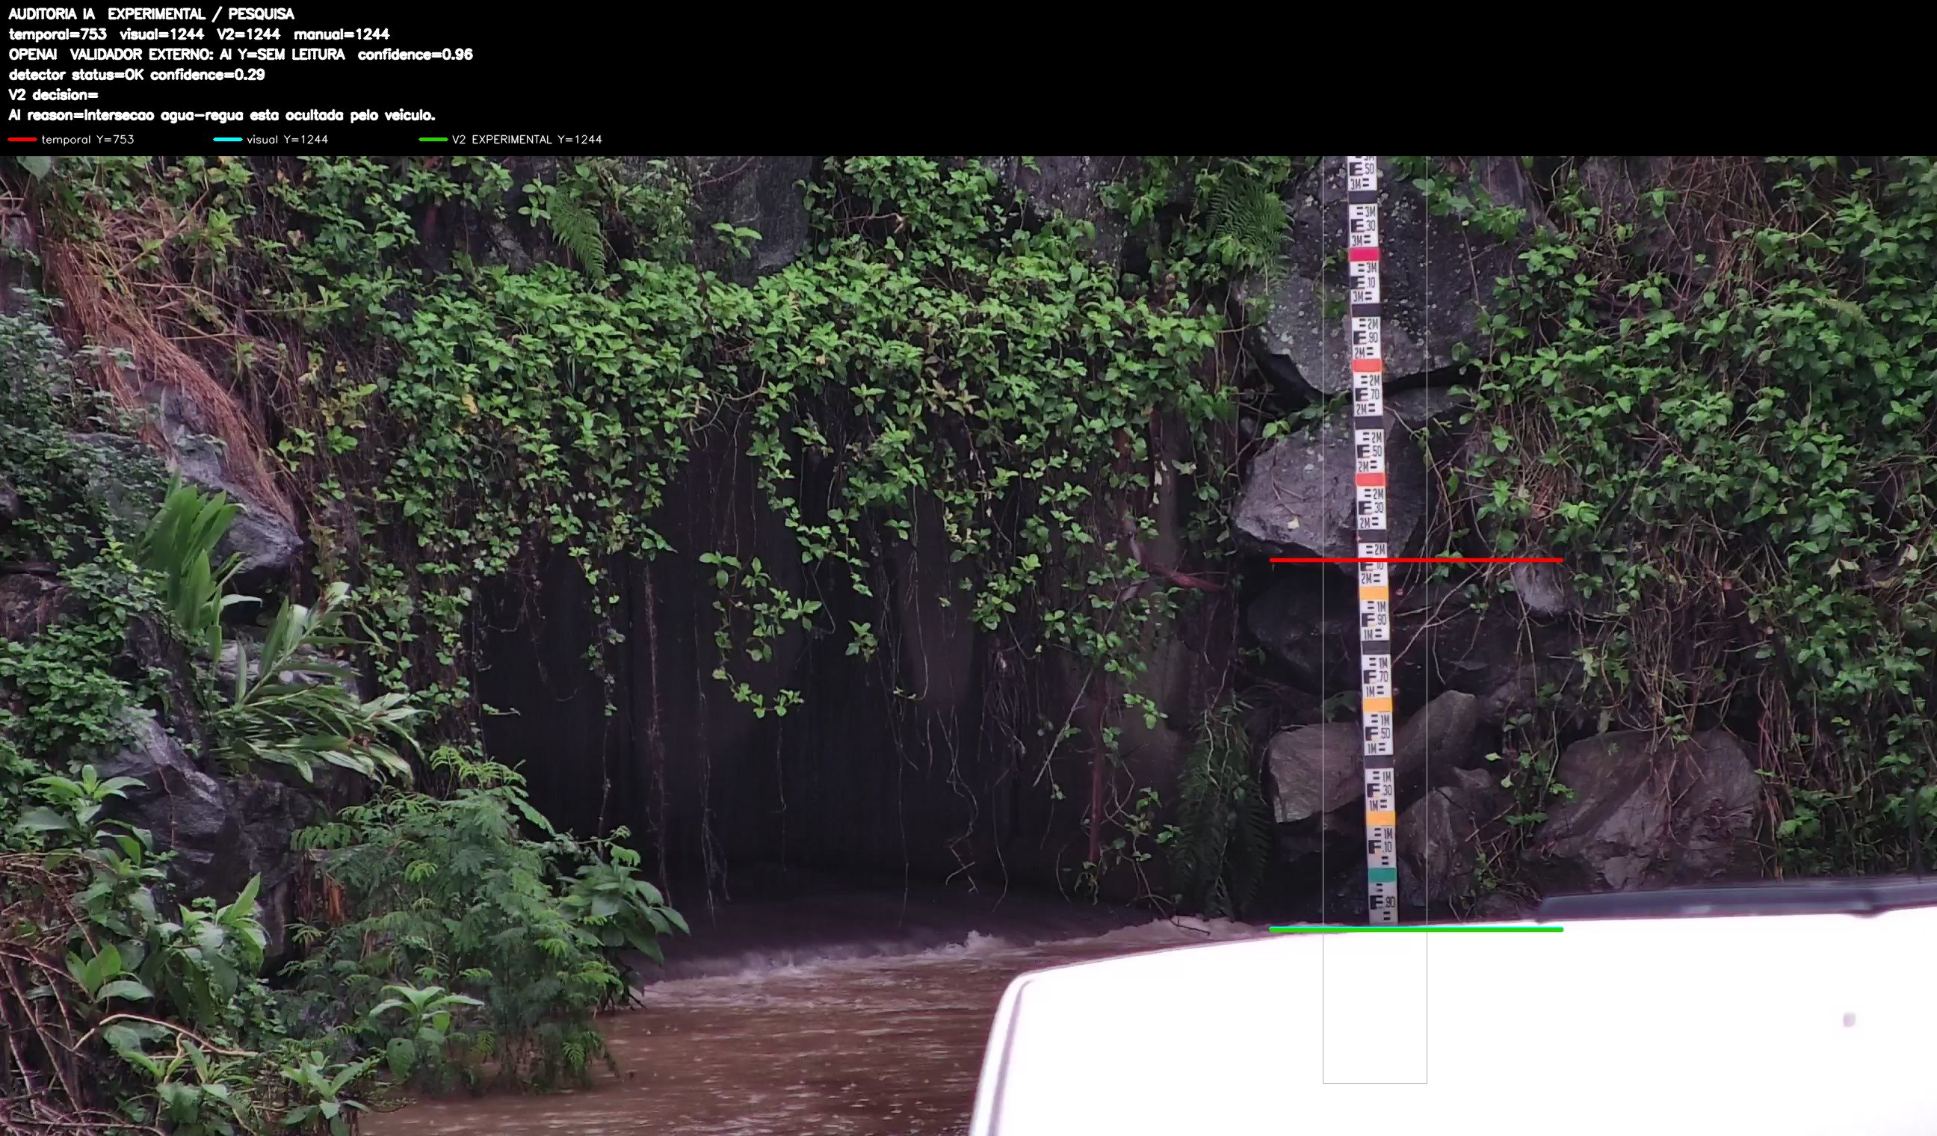Select the red temporal line across the gauge
The image size is (1937, 1136).
click(x=1416, y=561)
